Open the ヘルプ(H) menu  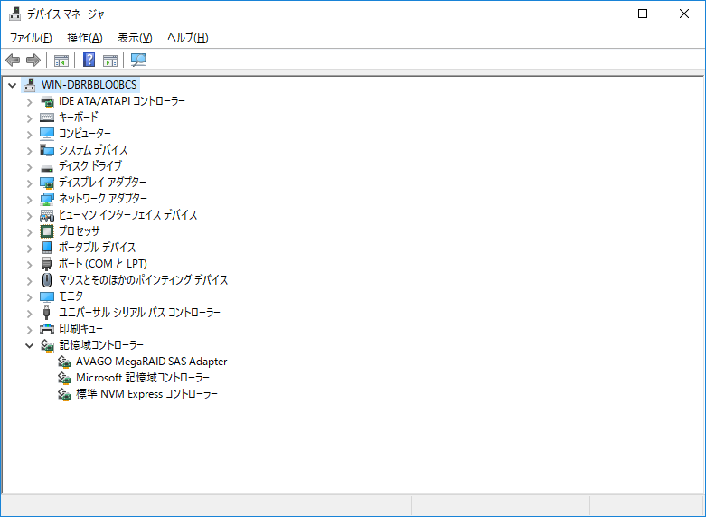(x=188, y=38)
